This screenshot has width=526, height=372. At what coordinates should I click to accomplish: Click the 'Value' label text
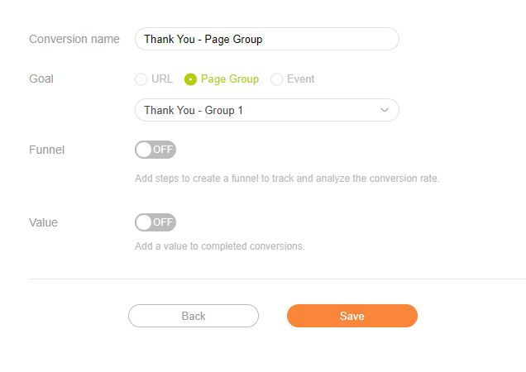[x=43, y=222]
